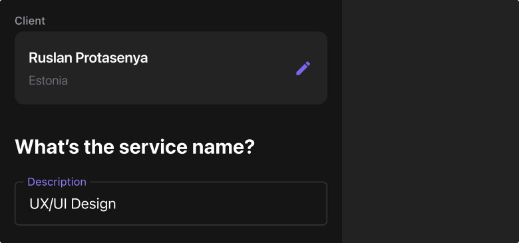Screen dimensions: 519x243
Task: Click the purple pencil edit icon
Action: (303, 68)
